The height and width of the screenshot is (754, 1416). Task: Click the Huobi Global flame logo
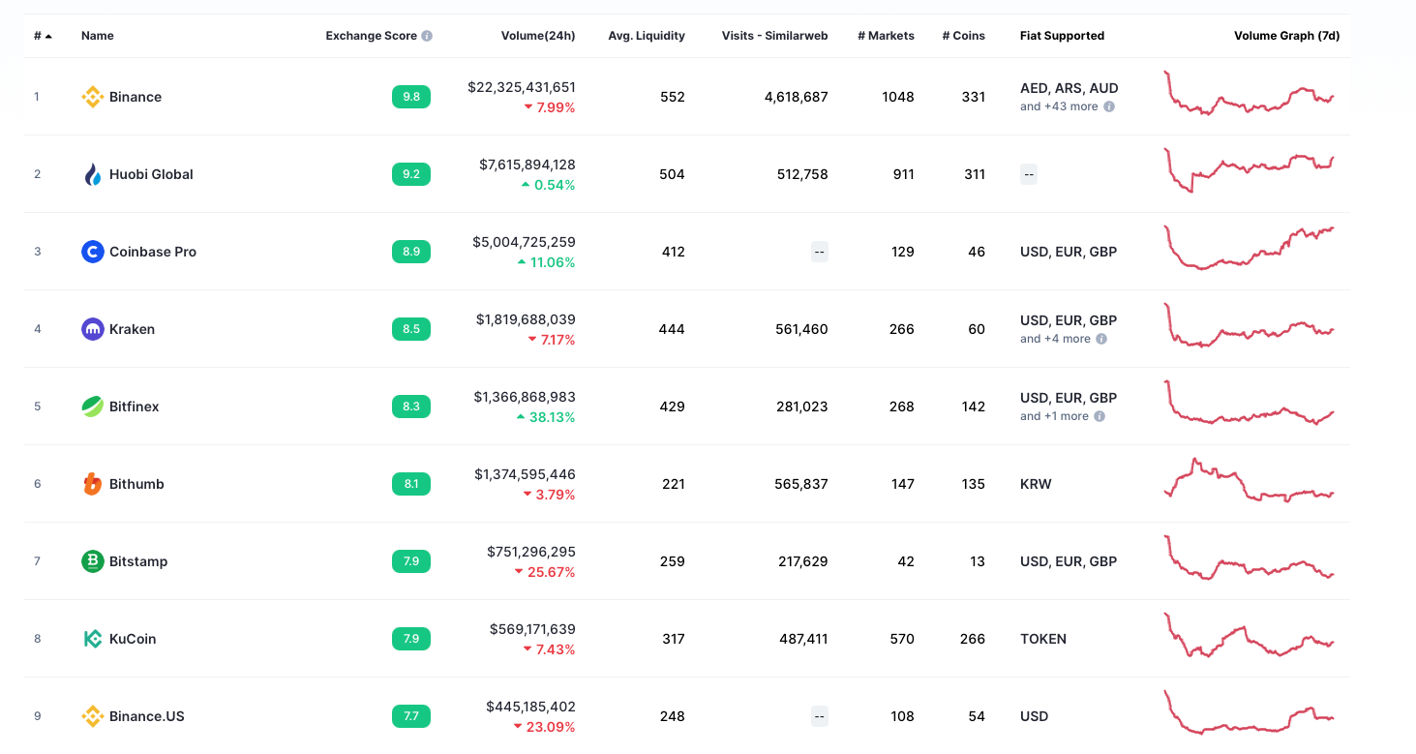click(x=92, y=174)
